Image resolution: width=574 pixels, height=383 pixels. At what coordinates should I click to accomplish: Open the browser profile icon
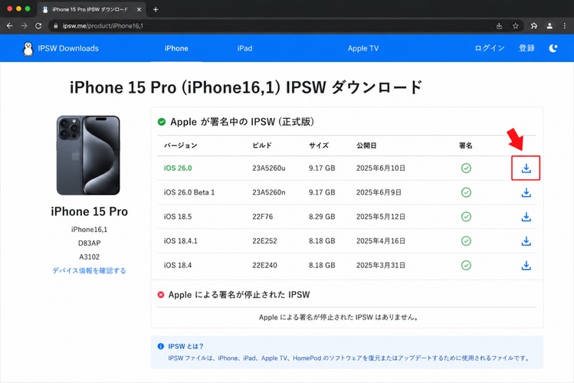(549, 26)
